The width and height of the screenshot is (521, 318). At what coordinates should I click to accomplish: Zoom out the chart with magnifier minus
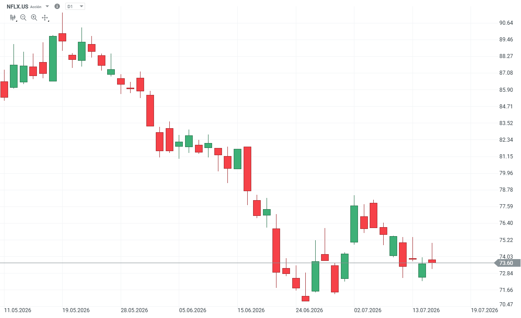pos(23,18)
